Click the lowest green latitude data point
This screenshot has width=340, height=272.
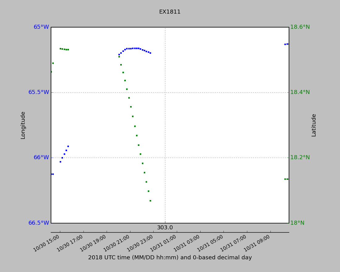[x=150, y=201]
